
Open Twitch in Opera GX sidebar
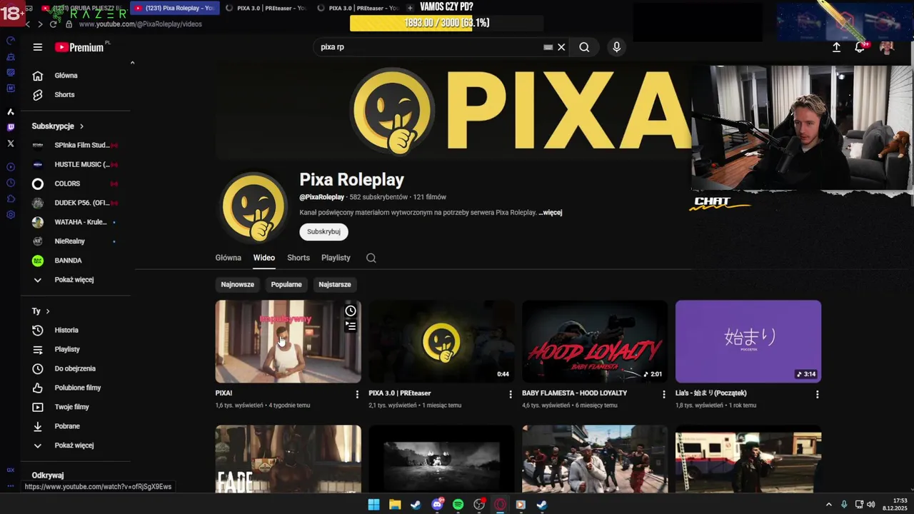tap(10, 127)
